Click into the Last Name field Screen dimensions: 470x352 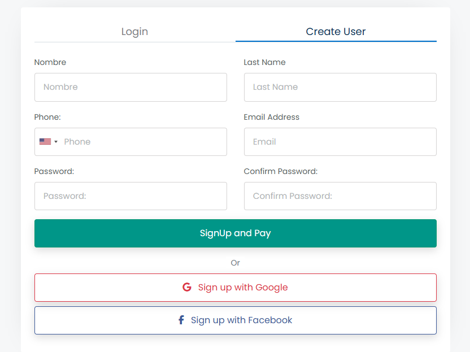point(340,87)
